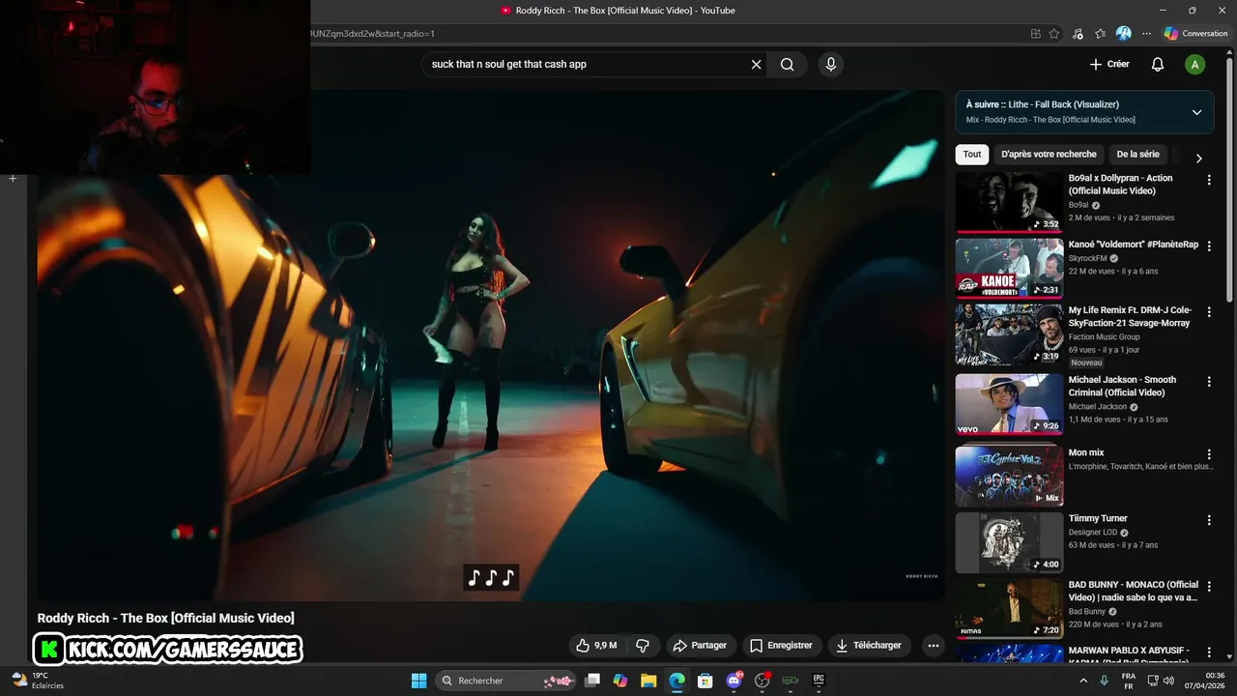Open File Explorer from taskbar
This screenshot has height=696, width=1237.
click(x=648, y=681)
